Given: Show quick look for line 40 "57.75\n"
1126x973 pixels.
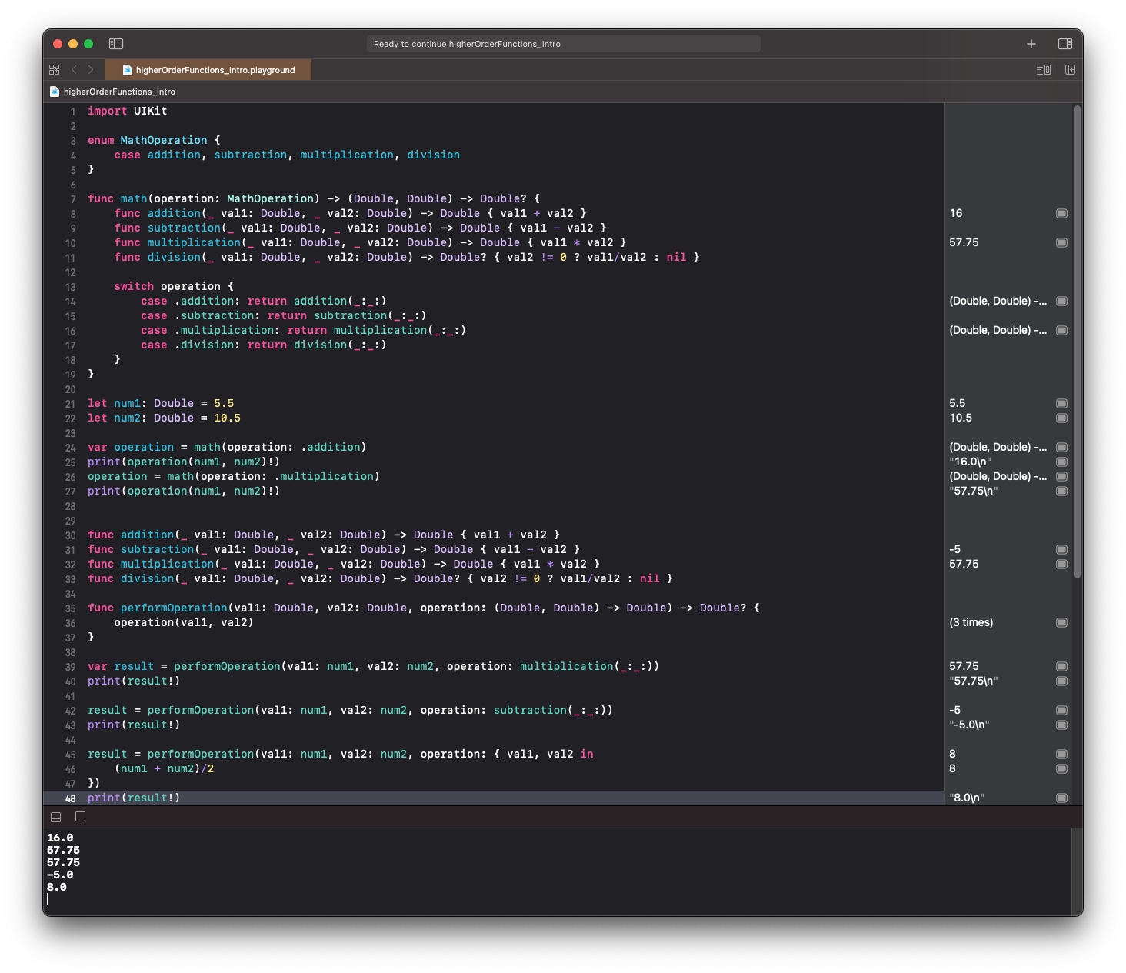Looking at the screenshot, I should (x=1061, y=681).
